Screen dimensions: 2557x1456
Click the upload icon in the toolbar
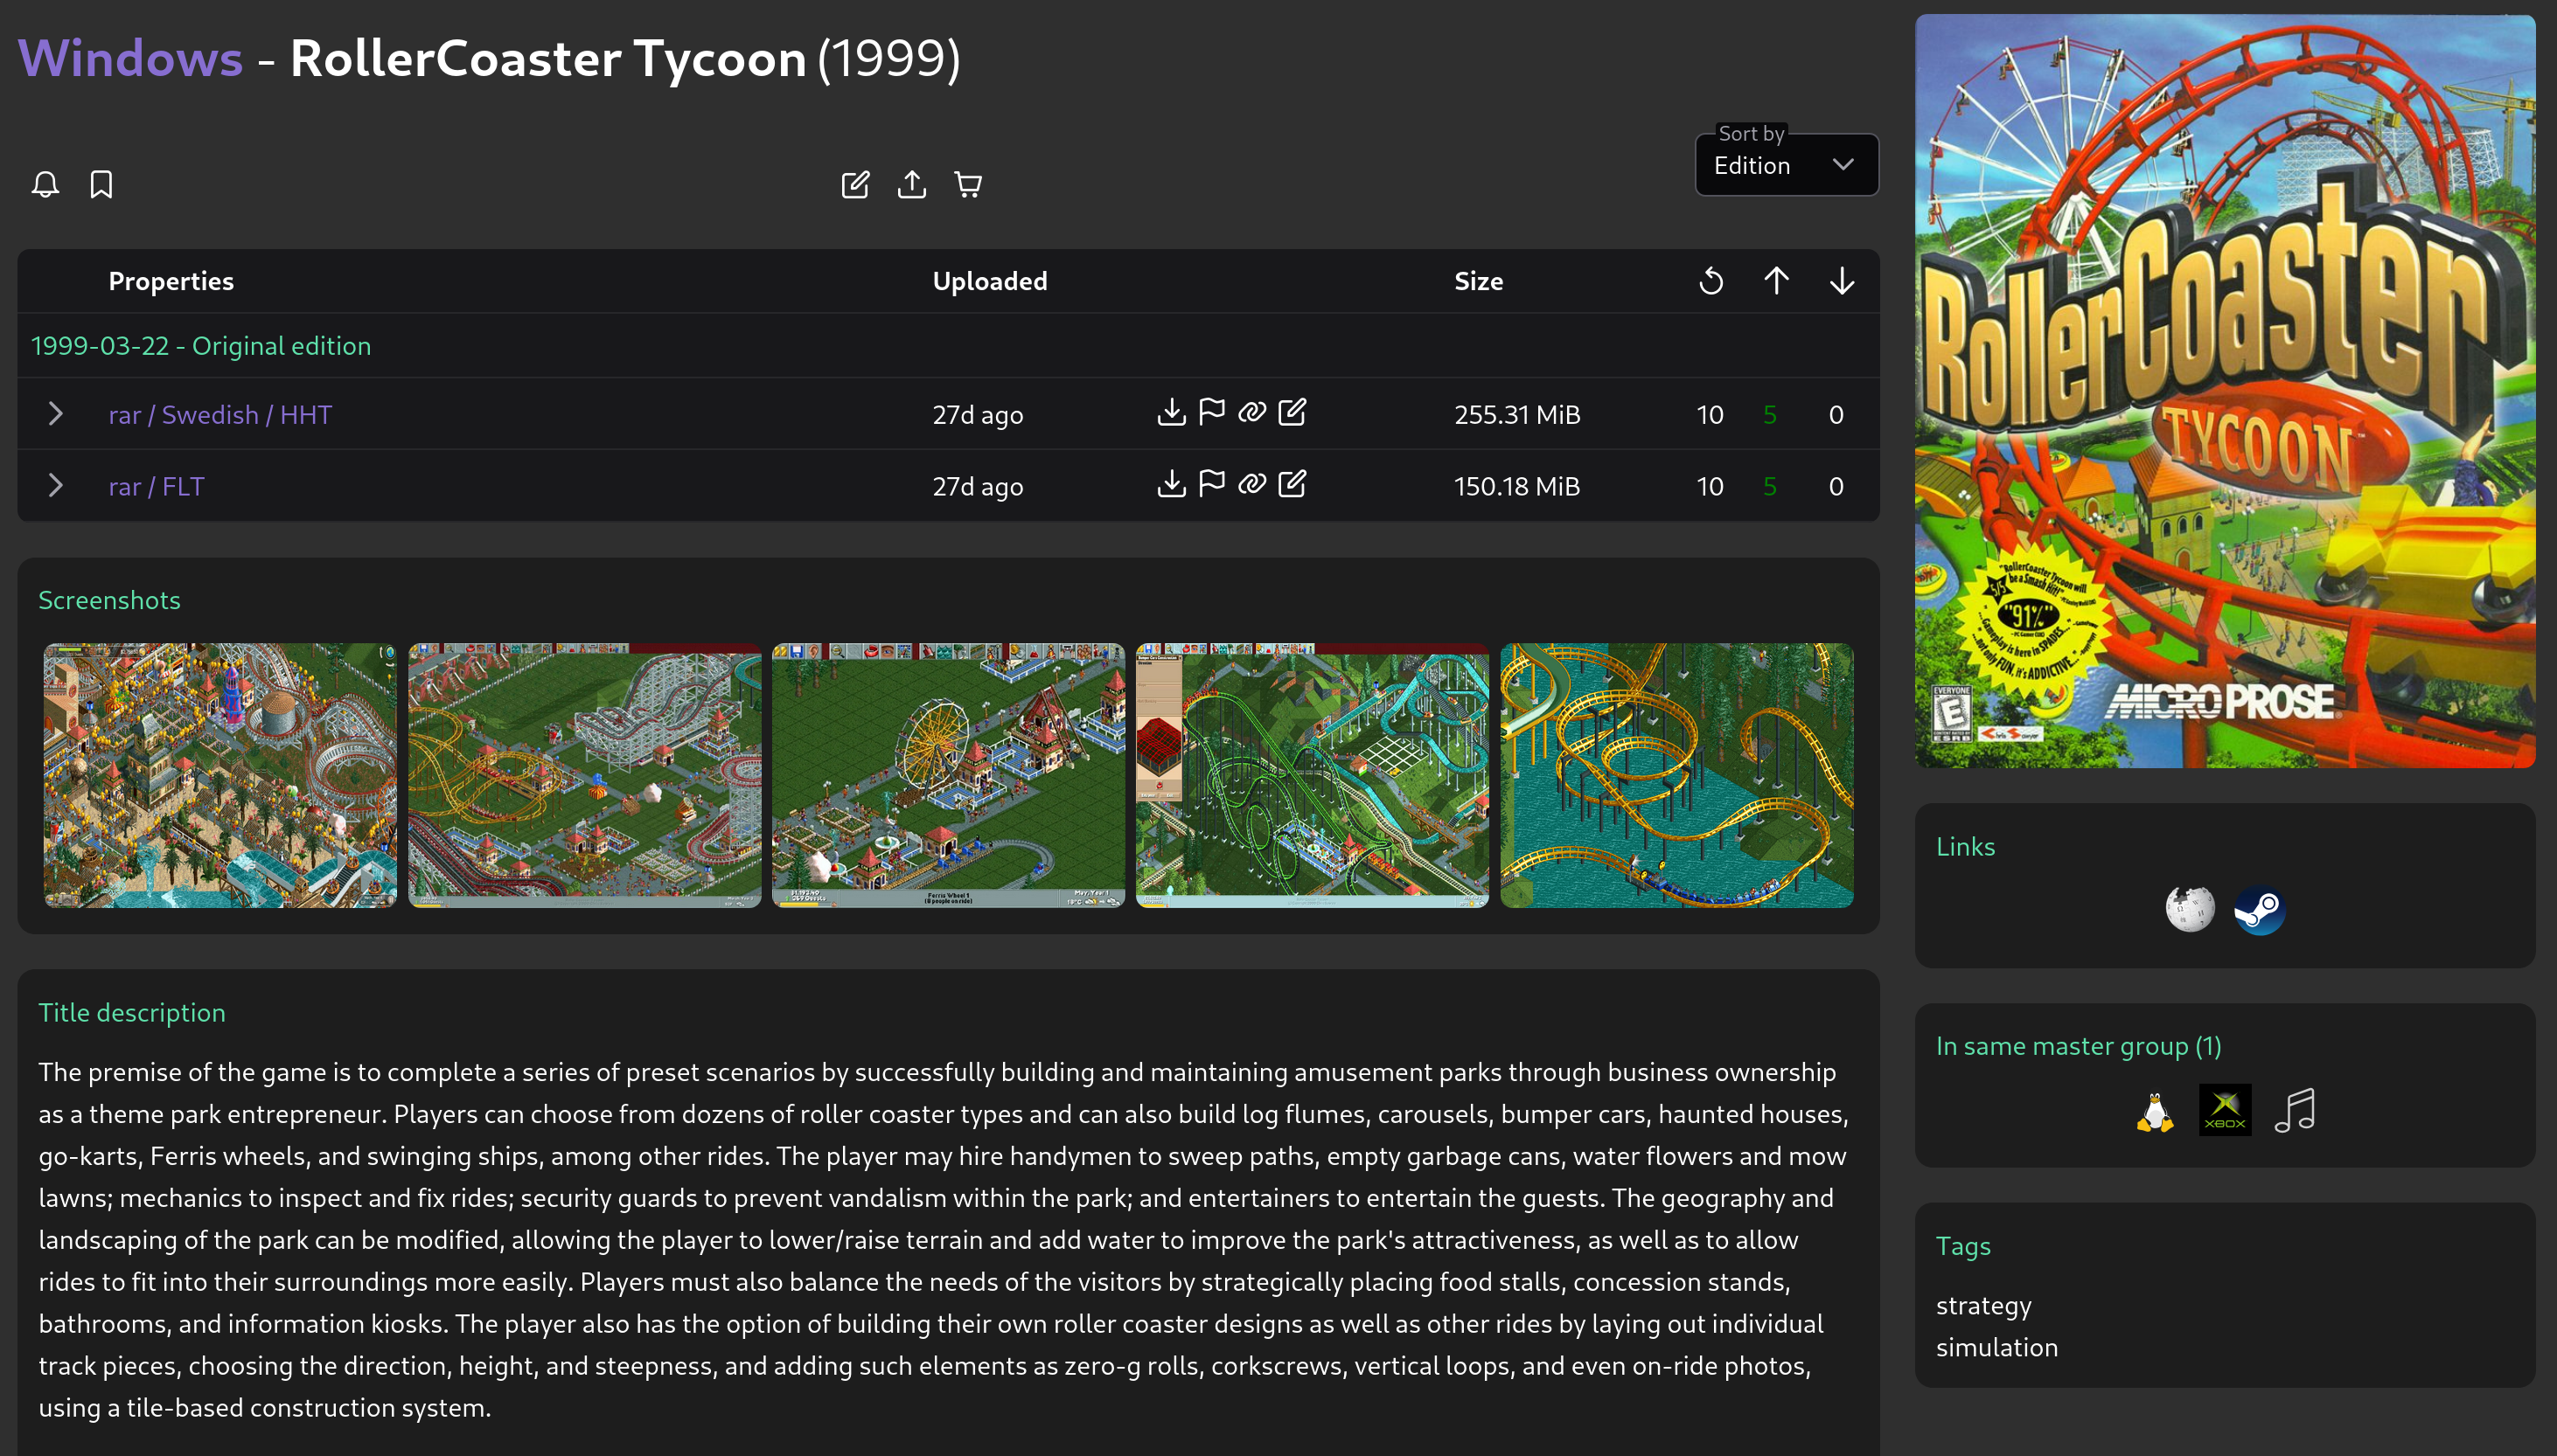911,184
